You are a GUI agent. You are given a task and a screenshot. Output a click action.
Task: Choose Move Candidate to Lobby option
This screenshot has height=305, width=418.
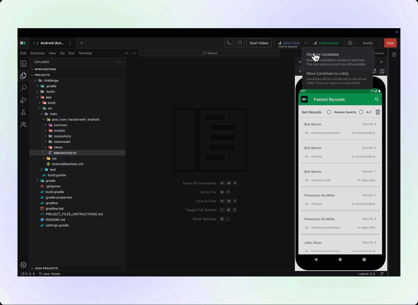click(337, 78)
